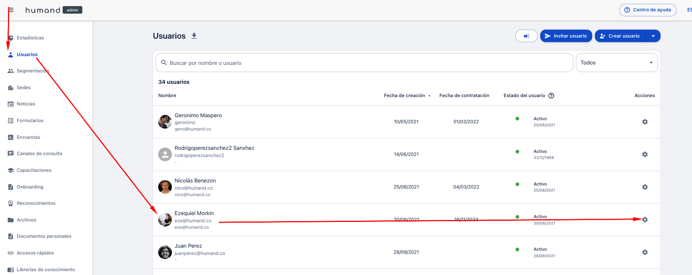This screenshot has height=275, width=692.
Task: Click Ezequiel Morkin's avatar photo
Action: coord(165,220)
